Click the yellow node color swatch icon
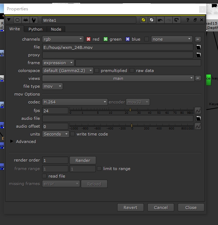Image resolution: width=218 pixels, height=225 pixels. pyautogui.click(x=144, y=20)
